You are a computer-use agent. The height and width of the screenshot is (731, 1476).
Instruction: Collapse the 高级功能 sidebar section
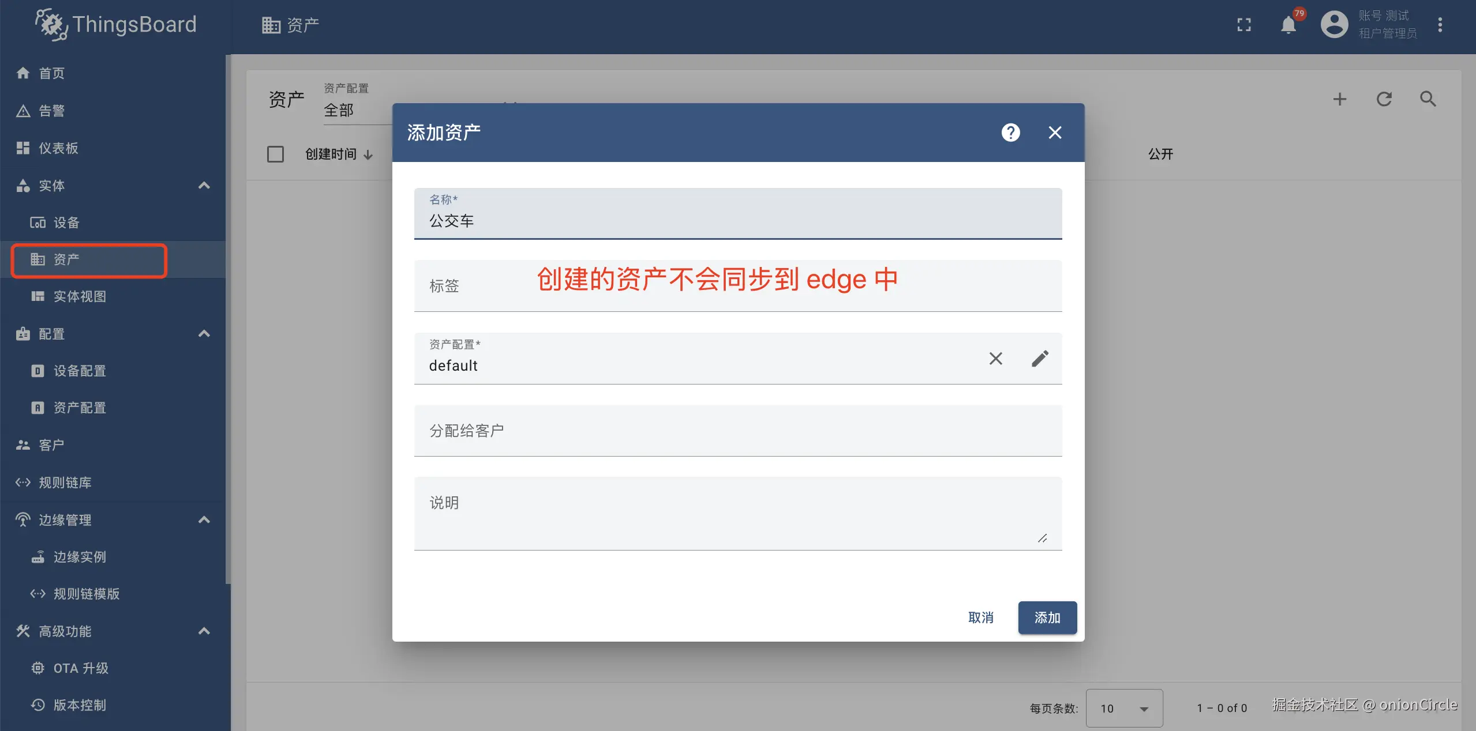[204, 631]
